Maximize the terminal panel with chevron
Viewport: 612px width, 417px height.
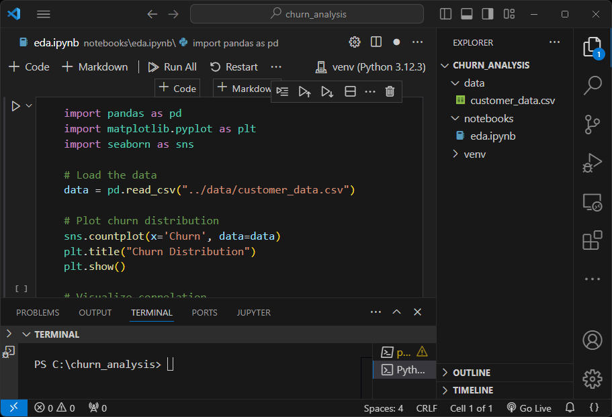396,312
